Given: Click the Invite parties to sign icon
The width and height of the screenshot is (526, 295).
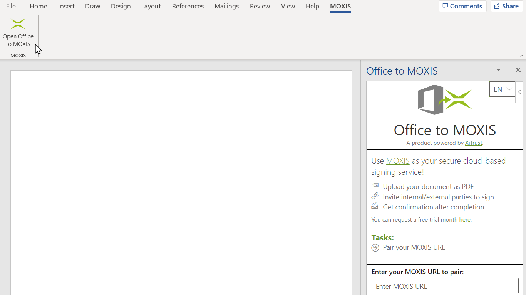Looking at the screenshot, I should click(x=375, y=196).
